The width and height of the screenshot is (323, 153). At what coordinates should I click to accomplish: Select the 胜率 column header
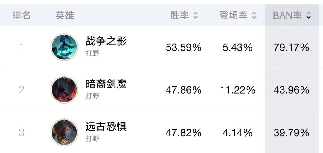[179, 15]
